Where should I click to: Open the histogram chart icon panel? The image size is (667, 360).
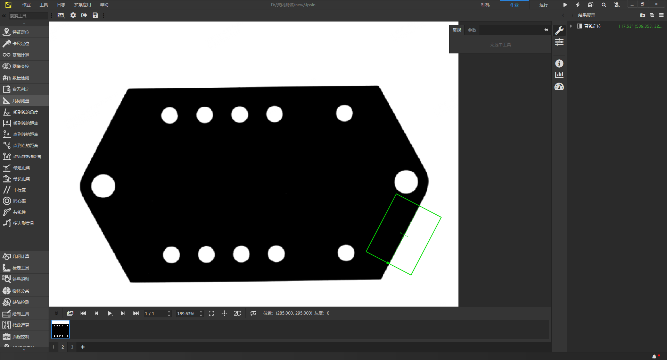click(x=559, y=75)
